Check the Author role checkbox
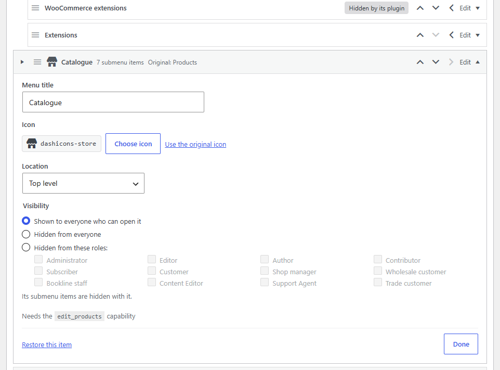The height and width of the screenshot is (370, 500). [265, 259]
